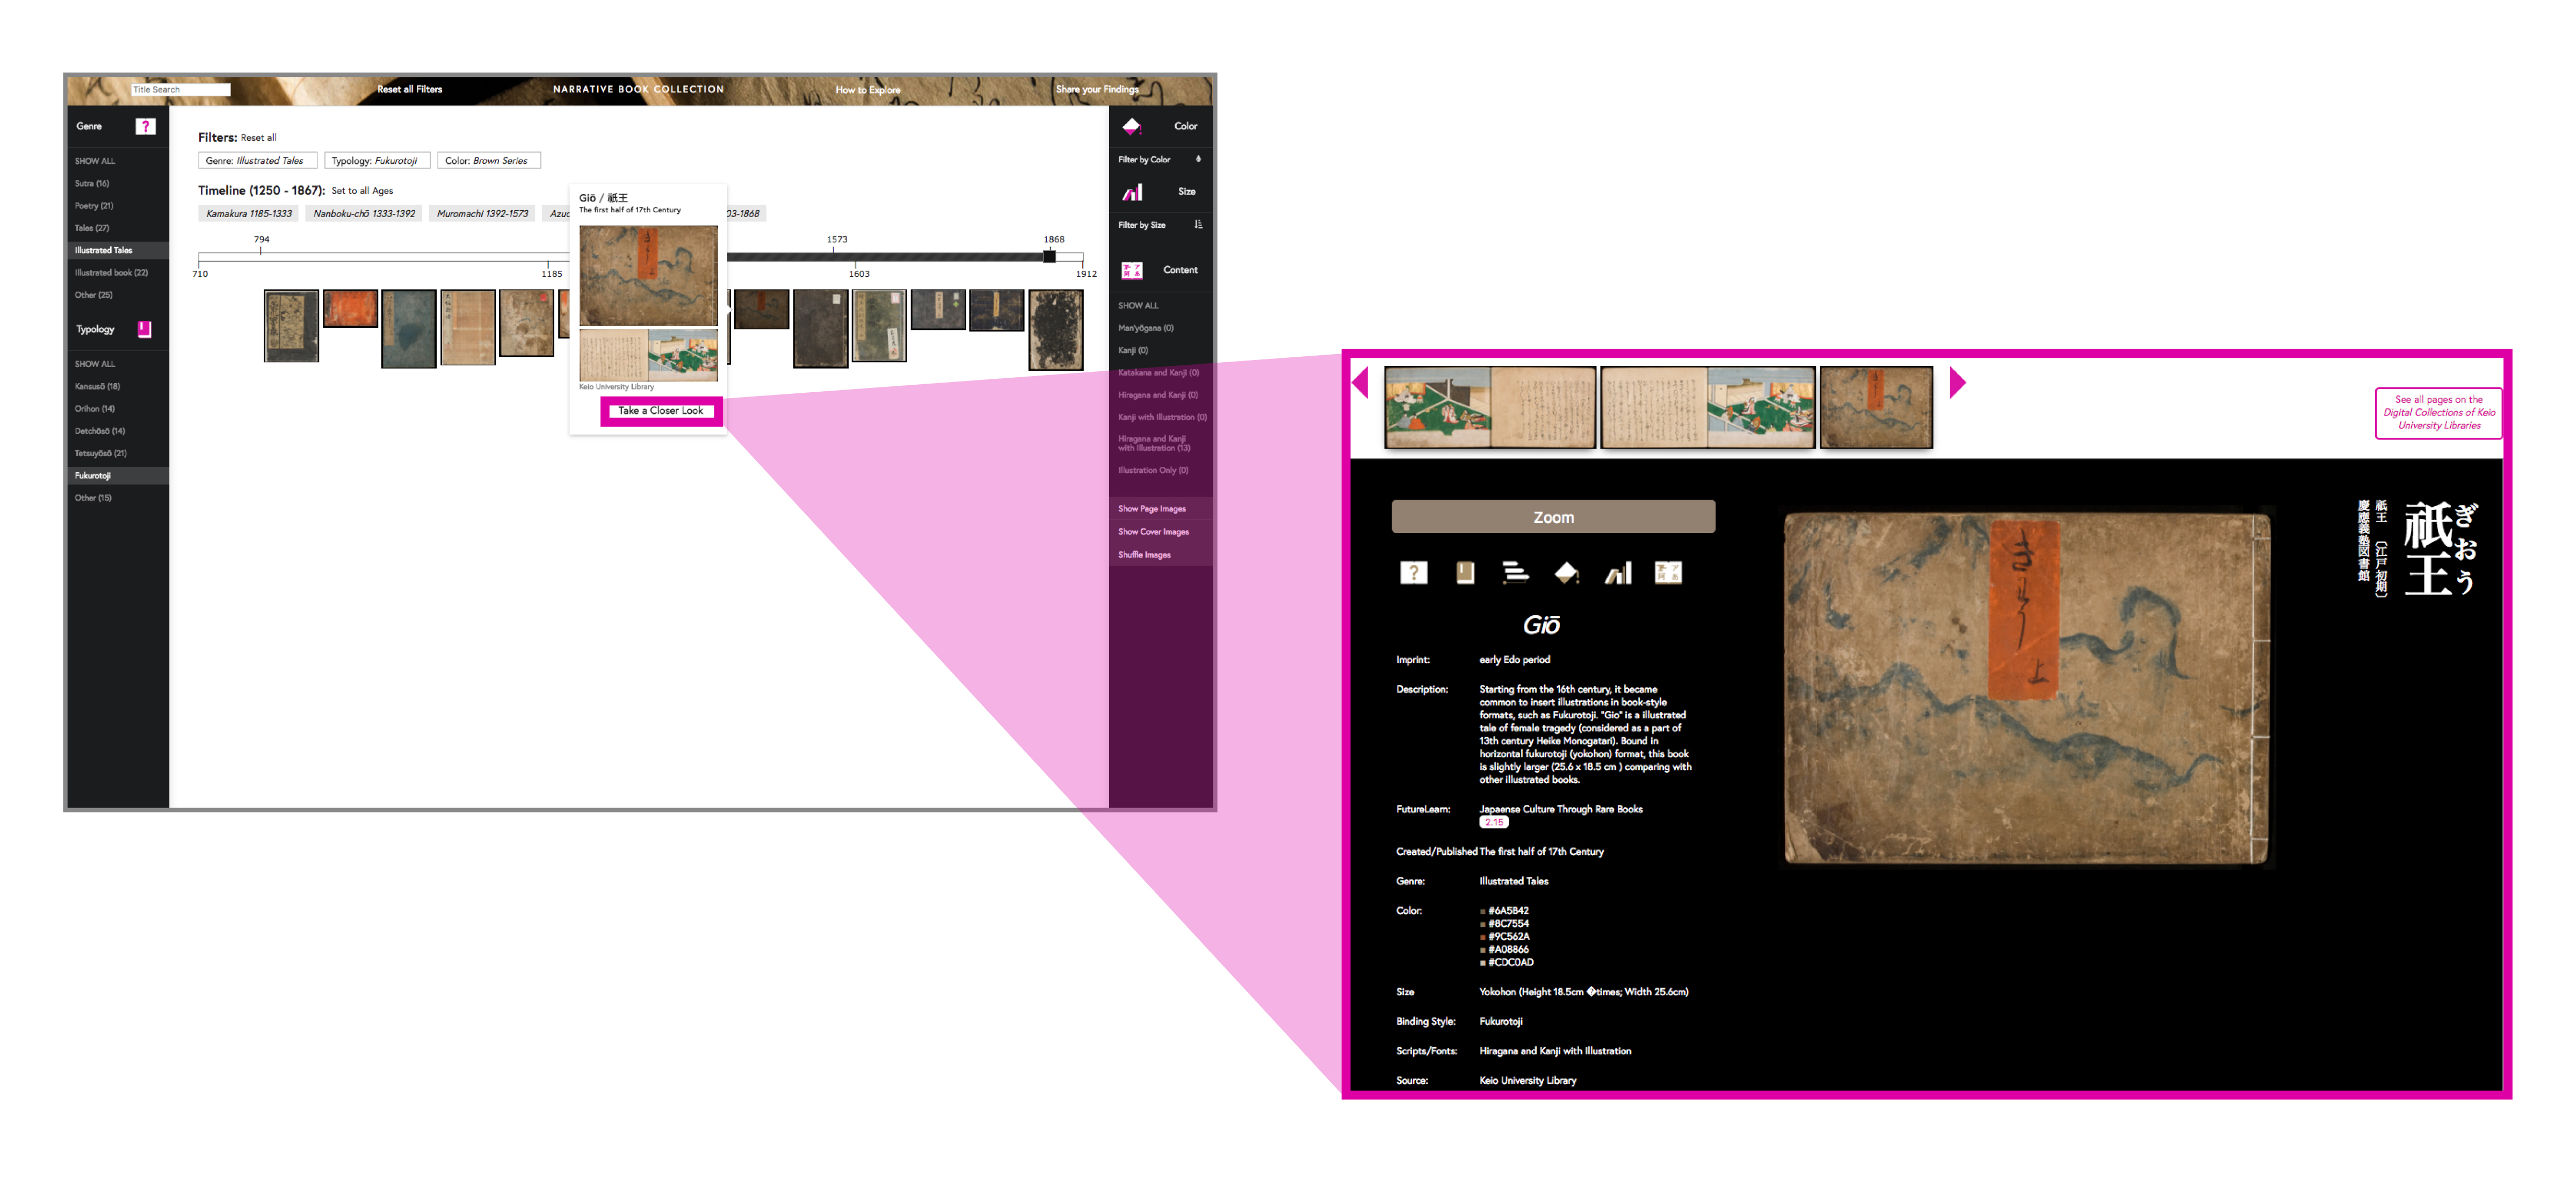Screen dimensions: 2576x1181
Task: Click the size chart icon in the detail panel
Action: coord(1617,572)
